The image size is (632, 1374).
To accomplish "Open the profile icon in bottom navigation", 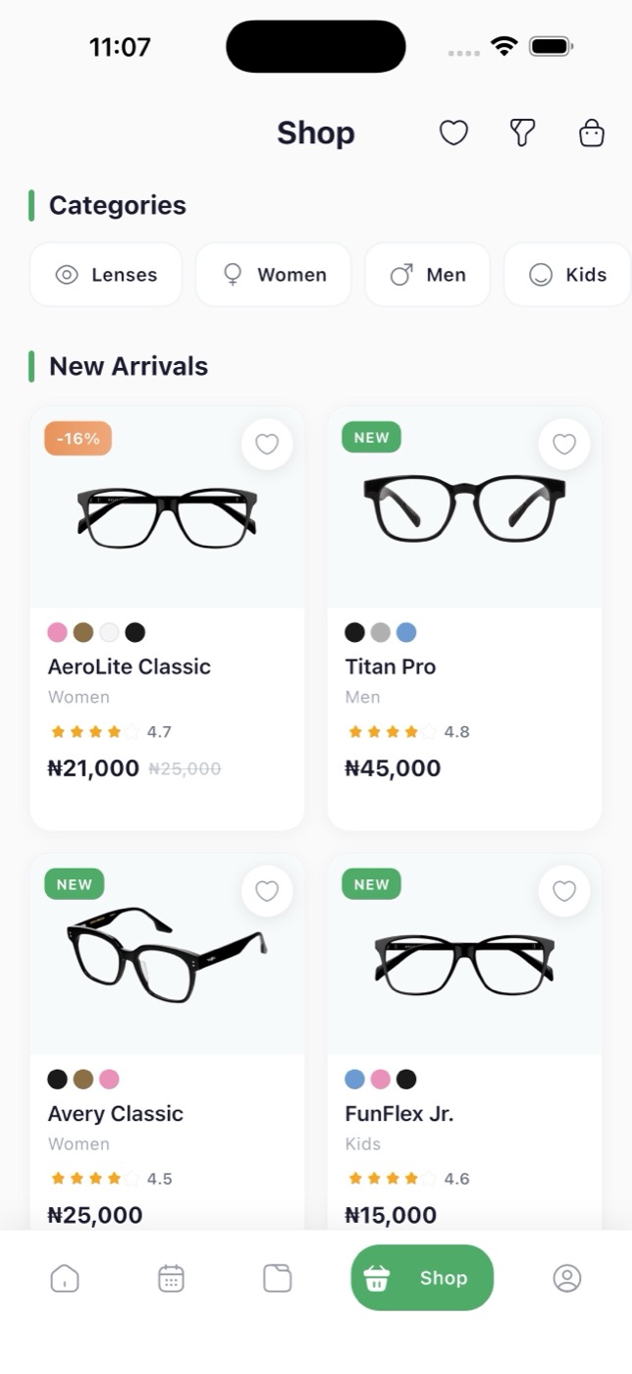I will (x=567, y=1278).
